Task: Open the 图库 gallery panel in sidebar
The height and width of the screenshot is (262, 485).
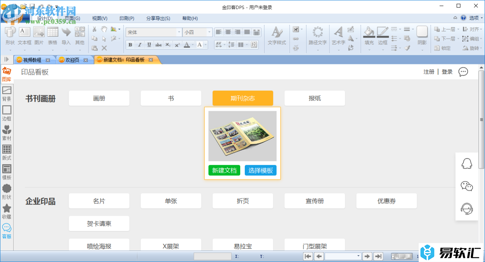Action: (6, 74)
